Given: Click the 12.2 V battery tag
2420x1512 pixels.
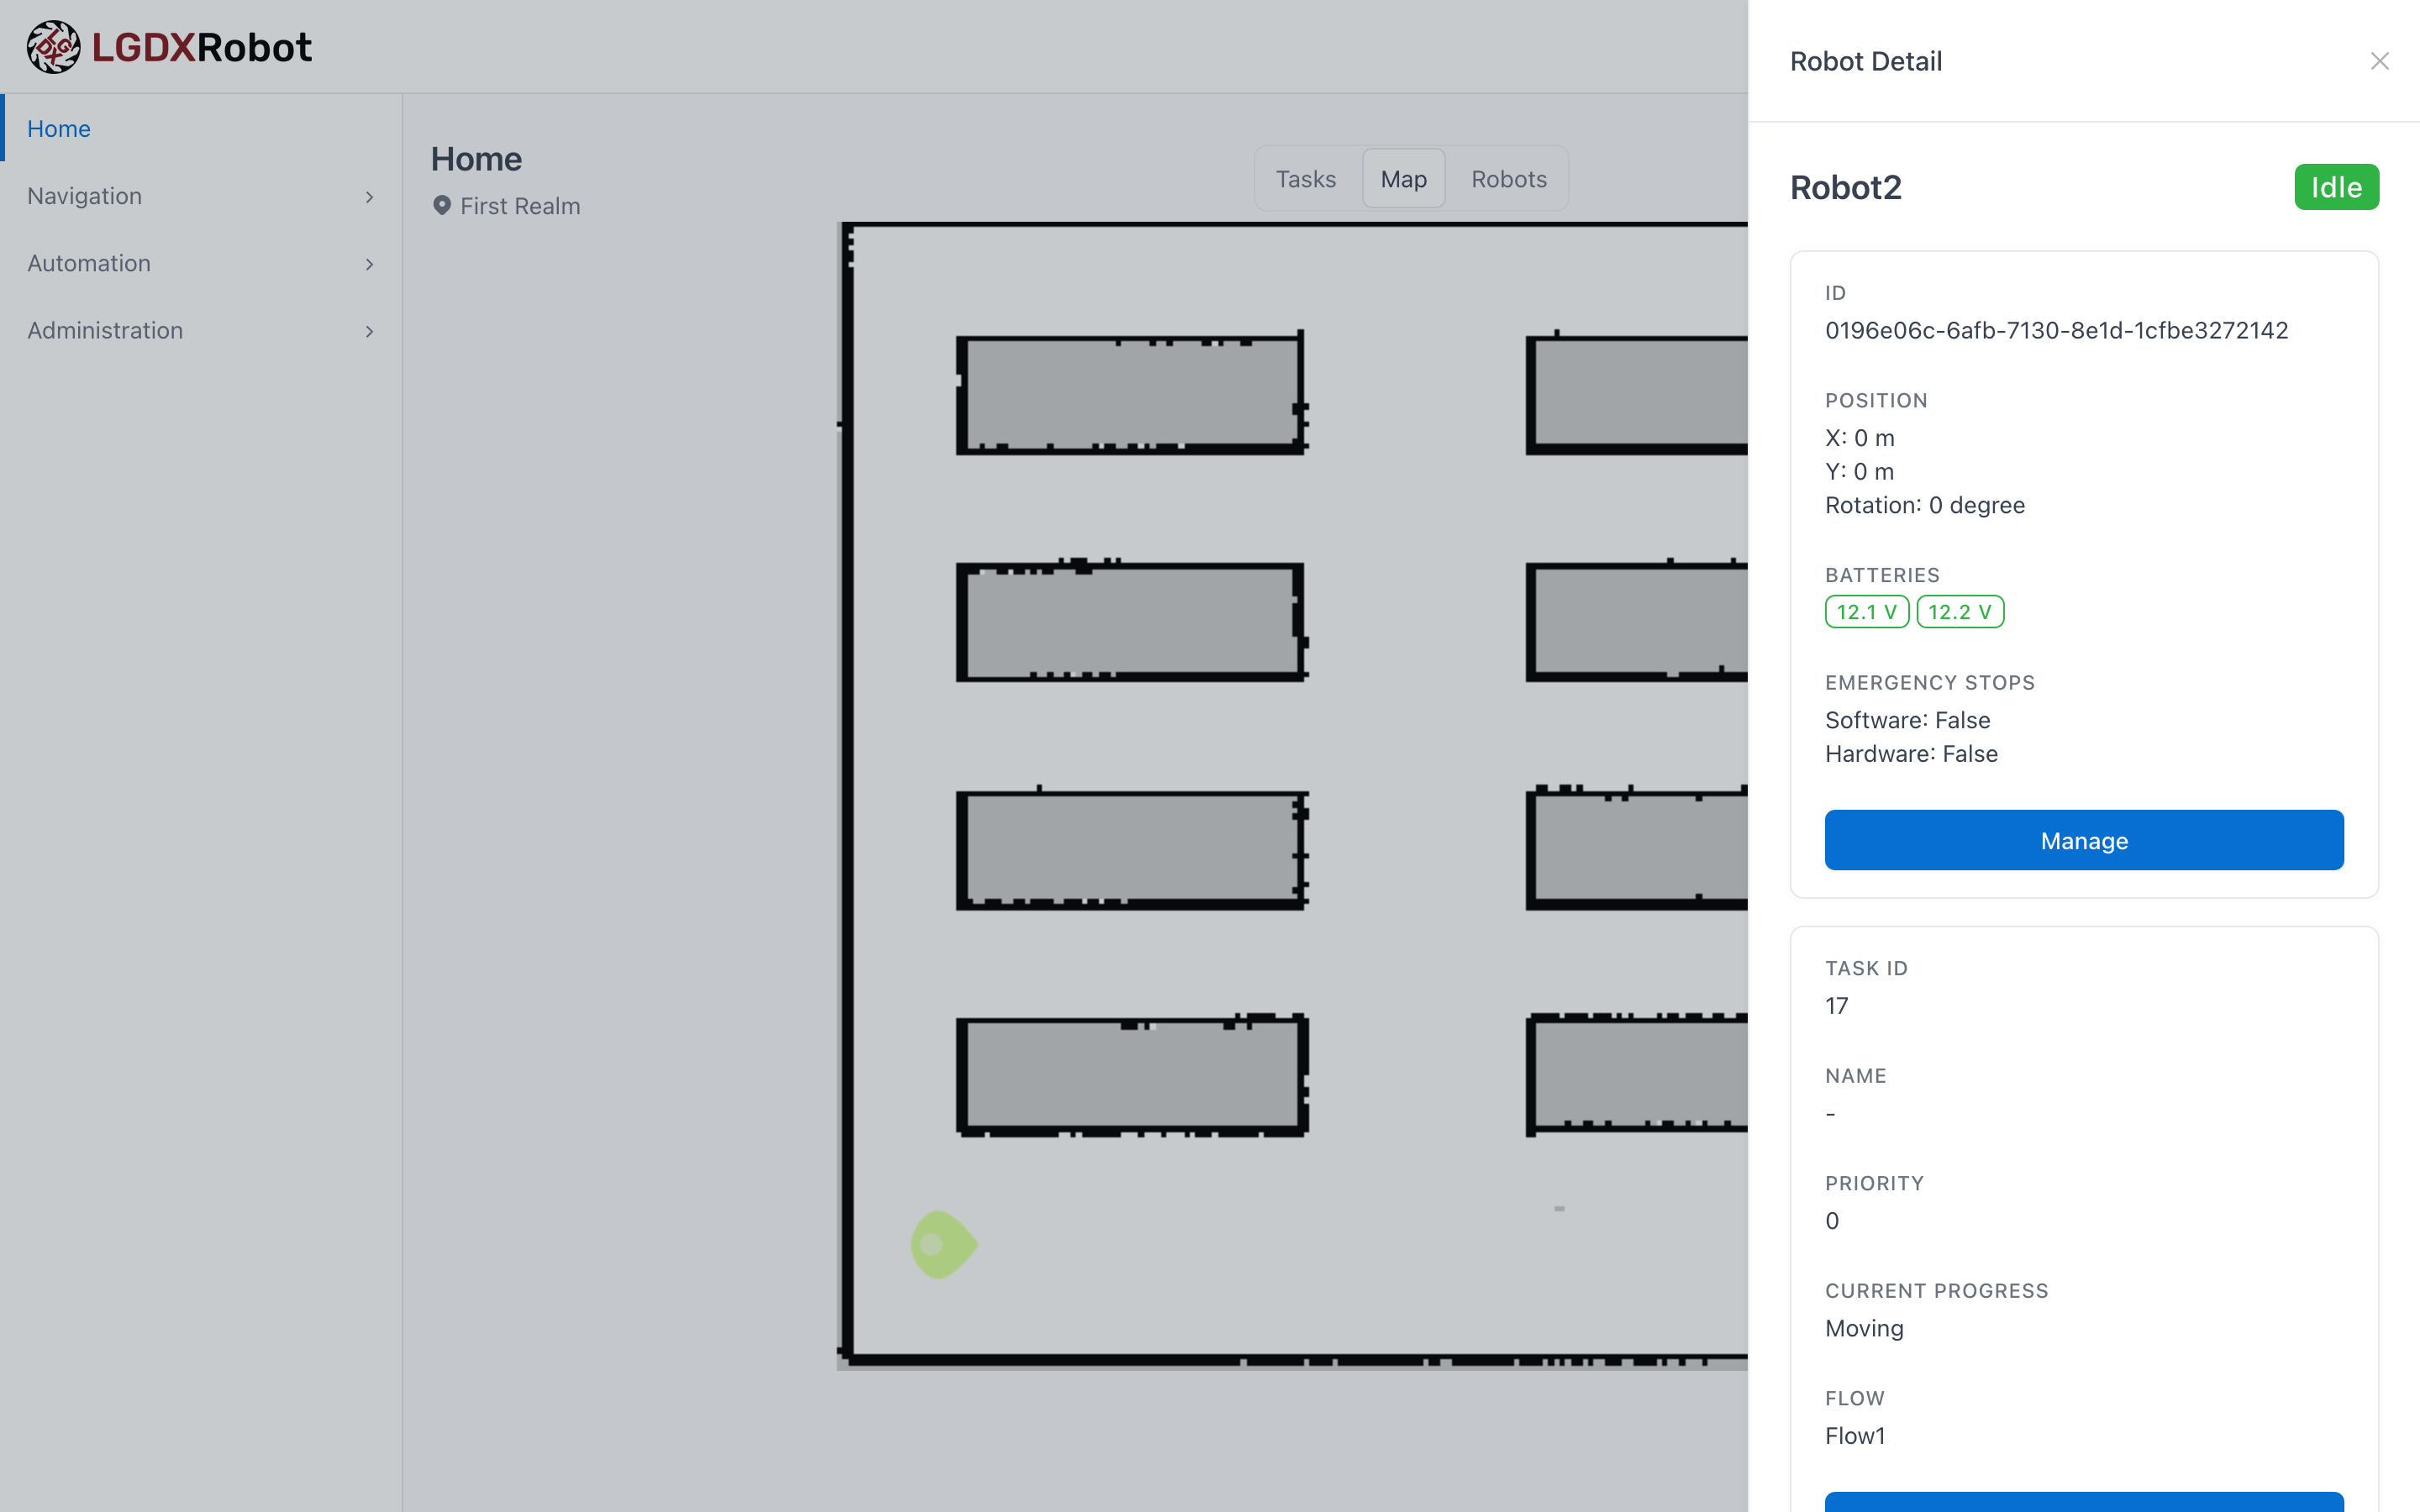Looking at the screenshot, I should pos(1960,612).
